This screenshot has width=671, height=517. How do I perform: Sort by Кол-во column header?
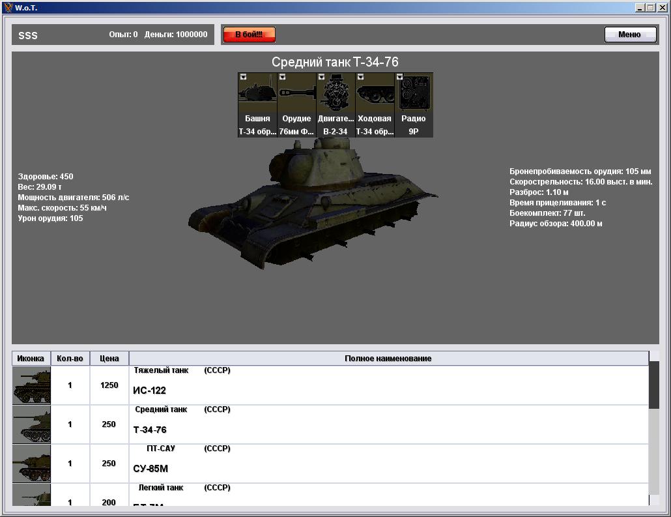tap(70, 359)
